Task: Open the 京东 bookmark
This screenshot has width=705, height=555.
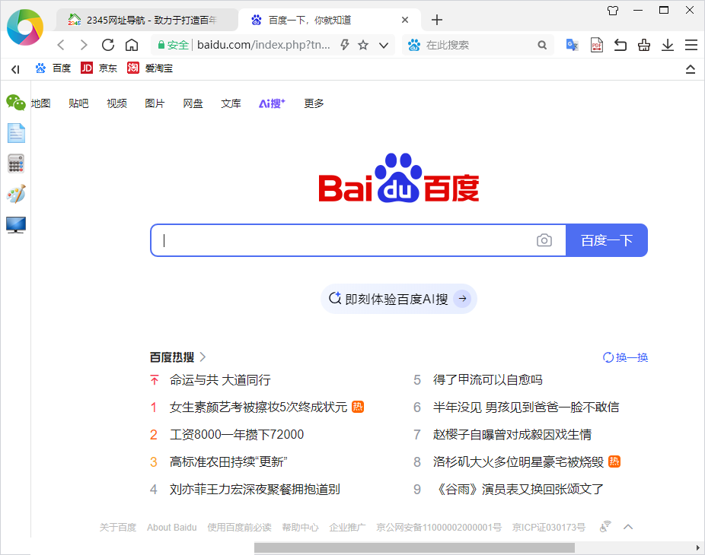Action: coord(99,68)
